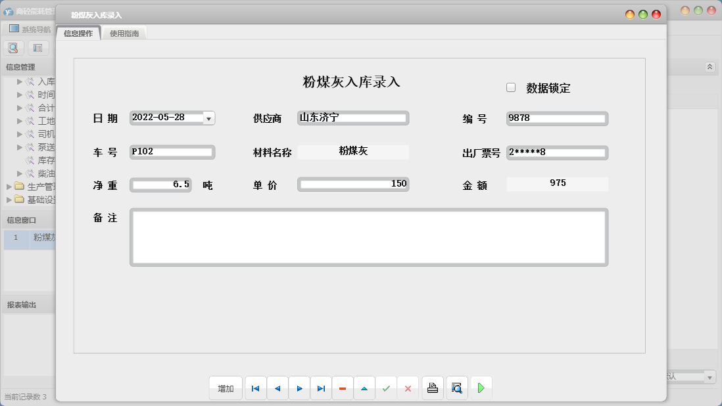The width and height of the screenshot is (722, 406).
Task: Switch to the 使用指南 tab
Action: 124,34
